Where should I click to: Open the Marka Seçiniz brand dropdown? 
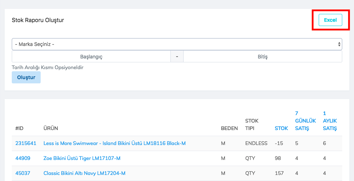coord(177,45)
